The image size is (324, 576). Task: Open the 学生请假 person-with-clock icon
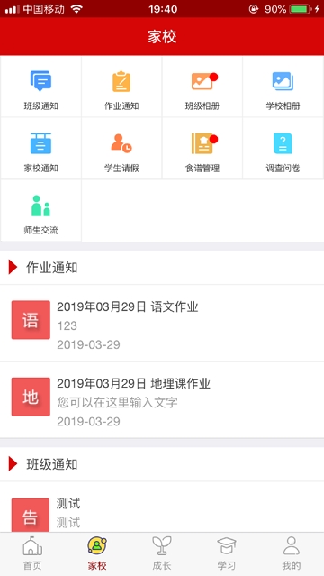click(x=121, y=143)
